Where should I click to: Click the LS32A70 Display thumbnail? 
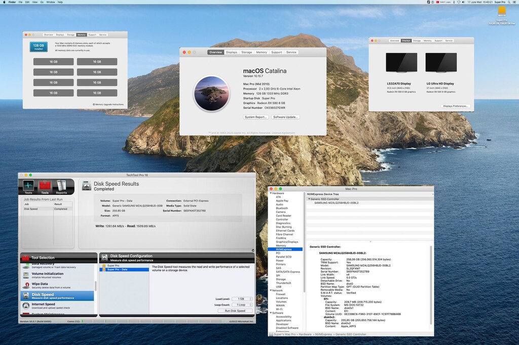(401, 62)
